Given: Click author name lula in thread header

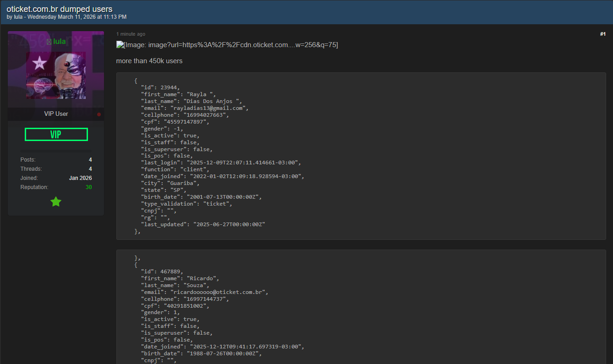Looking at the screenshot, I should pos(17,17).
